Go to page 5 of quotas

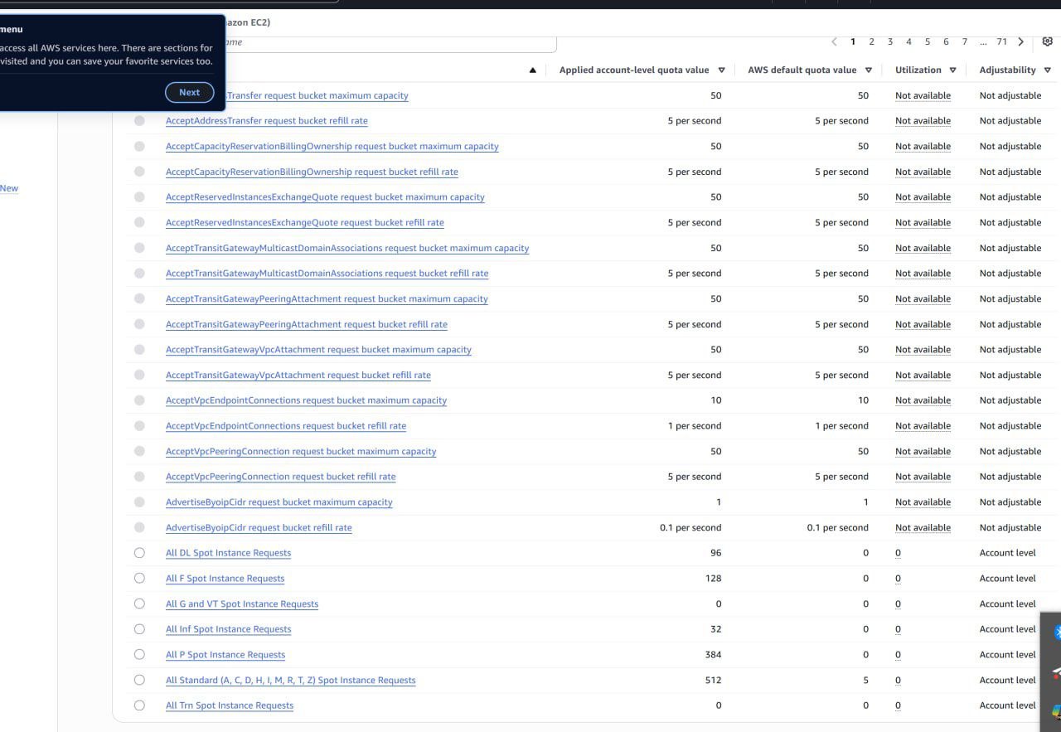point(928,41)
